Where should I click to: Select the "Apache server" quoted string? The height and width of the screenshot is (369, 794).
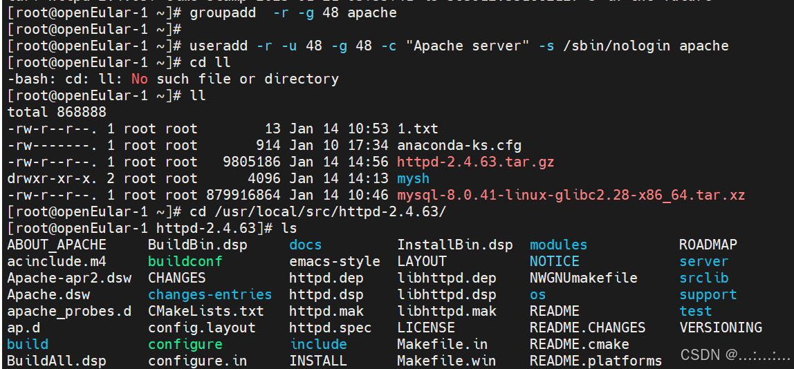[x=468, y=46]
